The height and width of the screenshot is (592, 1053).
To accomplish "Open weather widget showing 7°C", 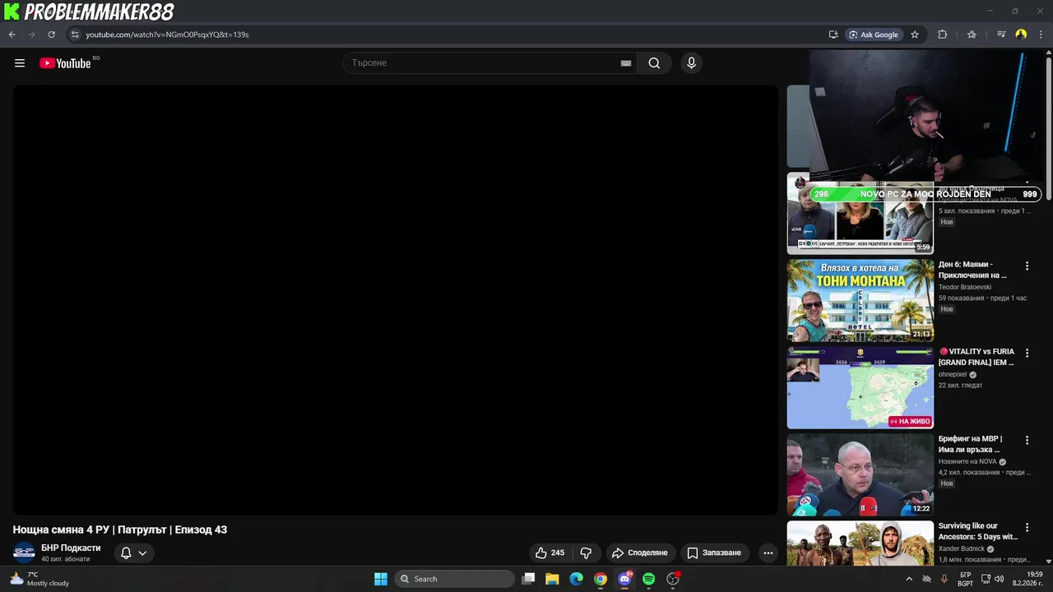I will coord(39,579).
